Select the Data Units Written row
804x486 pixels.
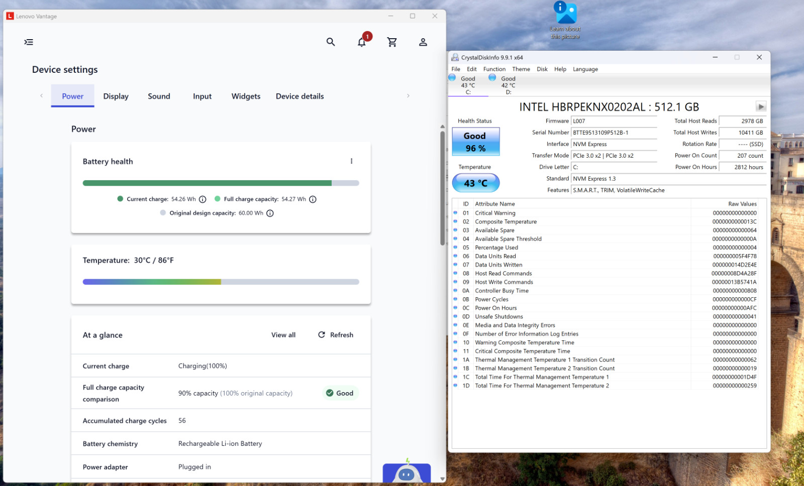click(x=609, y=265)
